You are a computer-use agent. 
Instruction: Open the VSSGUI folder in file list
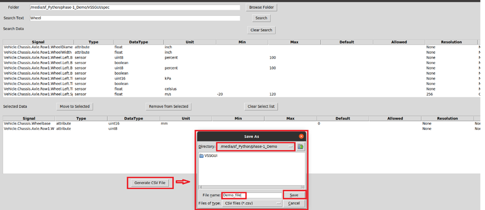point(209,156)
